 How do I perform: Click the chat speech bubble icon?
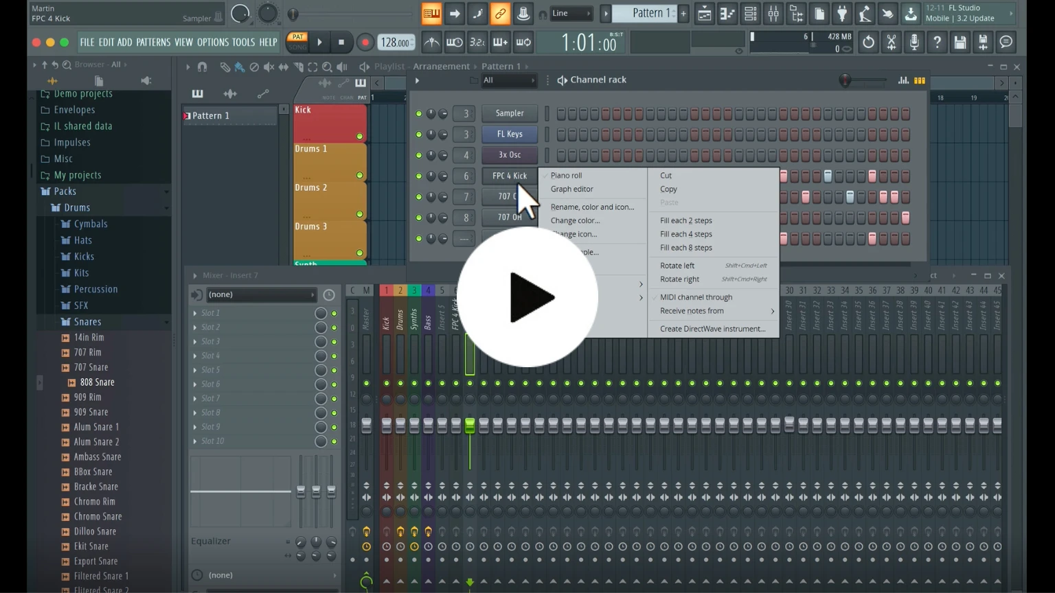tap(1006, 43)
